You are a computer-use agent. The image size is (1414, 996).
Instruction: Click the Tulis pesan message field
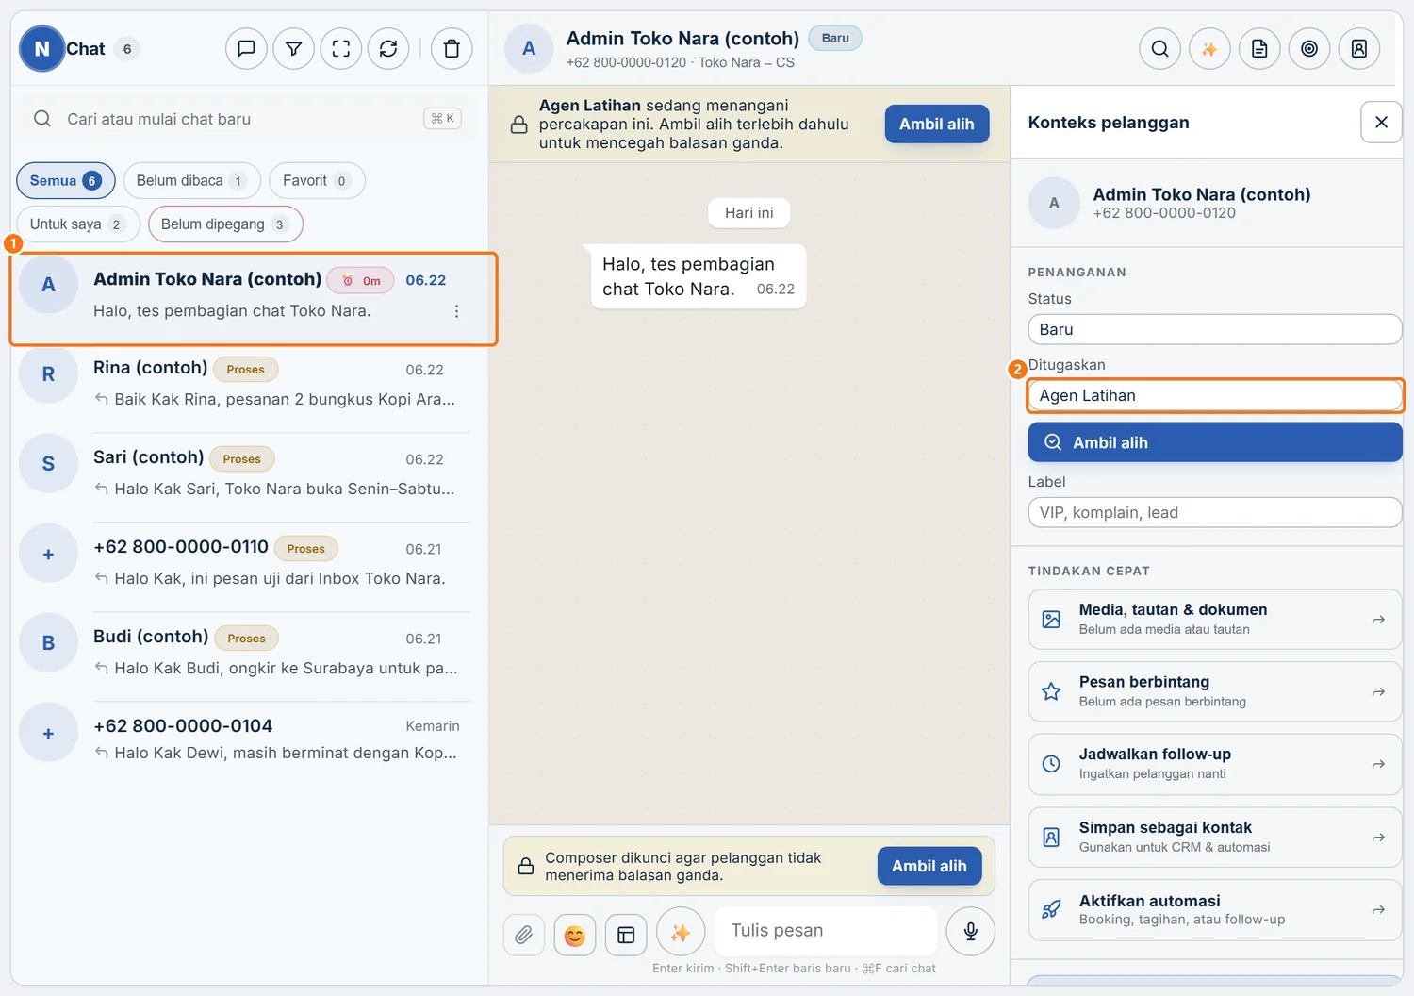coord(826,931)
